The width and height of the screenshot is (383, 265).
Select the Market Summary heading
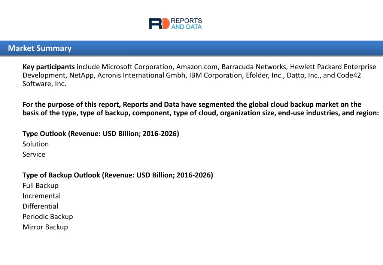coord(40,48)
